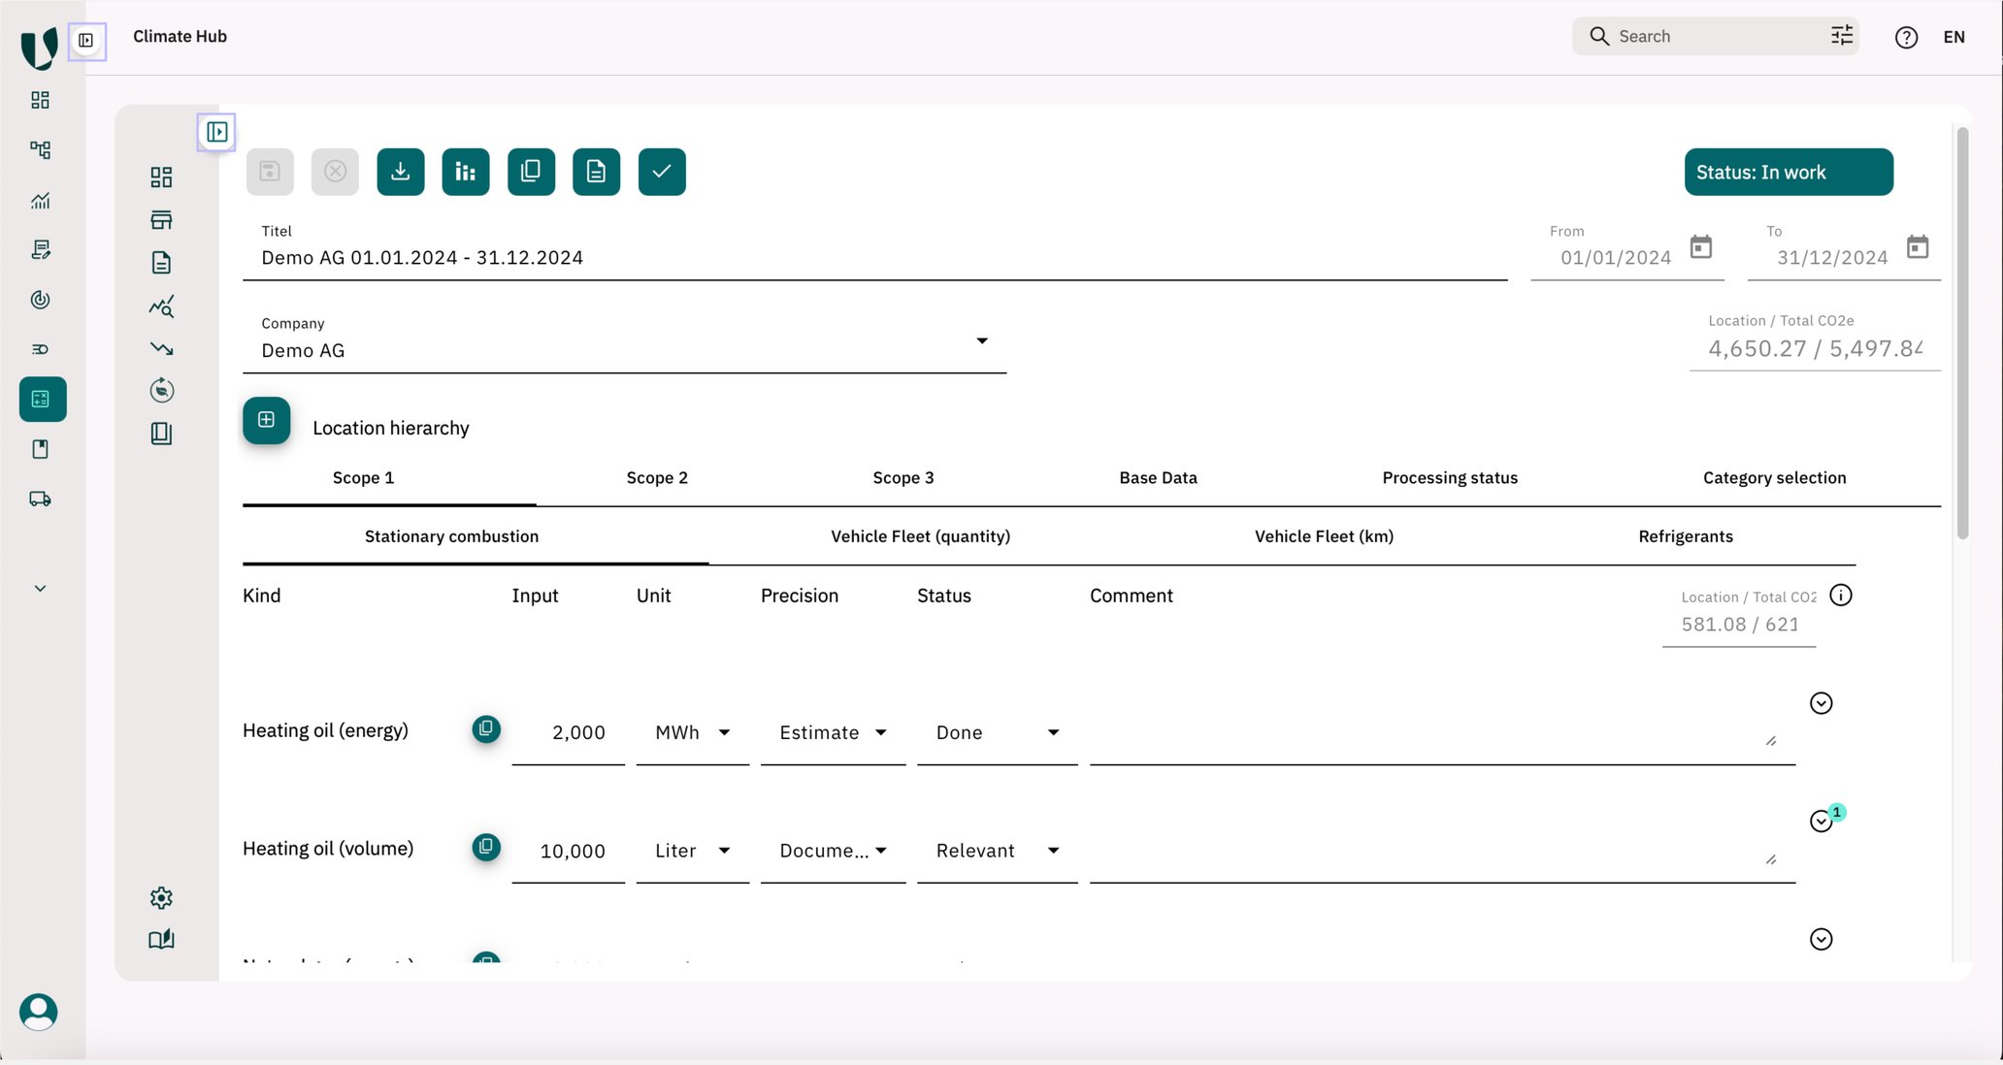Open the document report toolbar icon

[596, 172]
